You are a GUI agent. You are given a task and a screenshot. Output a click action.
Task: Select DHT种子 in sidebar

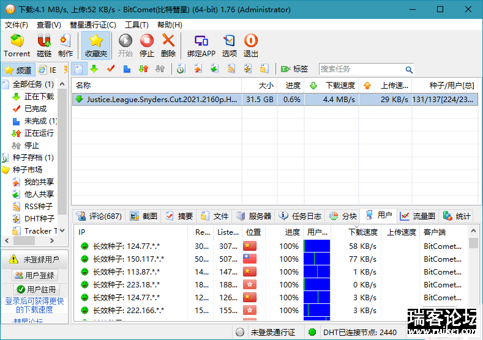[39, 218]
